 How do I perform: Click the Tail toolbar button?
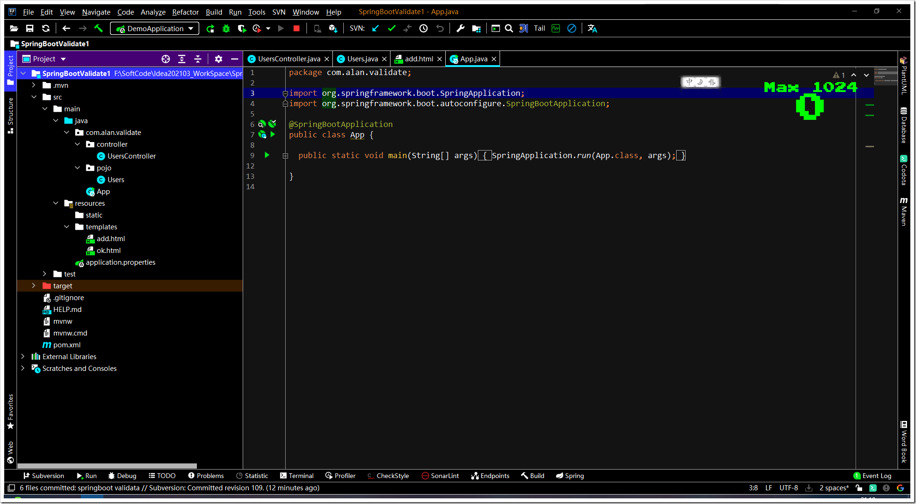click(x=539, y=28)
